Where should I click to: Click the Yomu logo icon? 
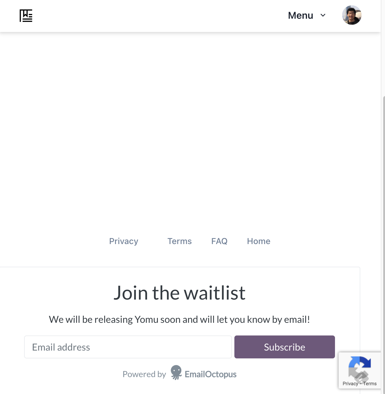pyautogui.click(x=26, y=16)
